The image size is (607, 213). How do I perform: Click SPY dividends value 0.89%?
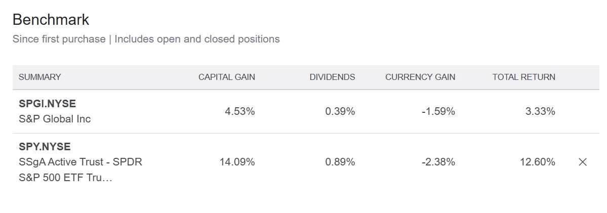(x=340, y=162)
